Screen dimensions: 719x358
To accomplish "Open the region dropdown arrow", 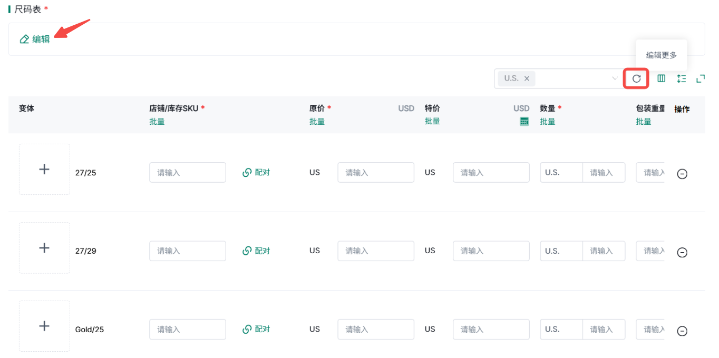I will coord(614,78).
